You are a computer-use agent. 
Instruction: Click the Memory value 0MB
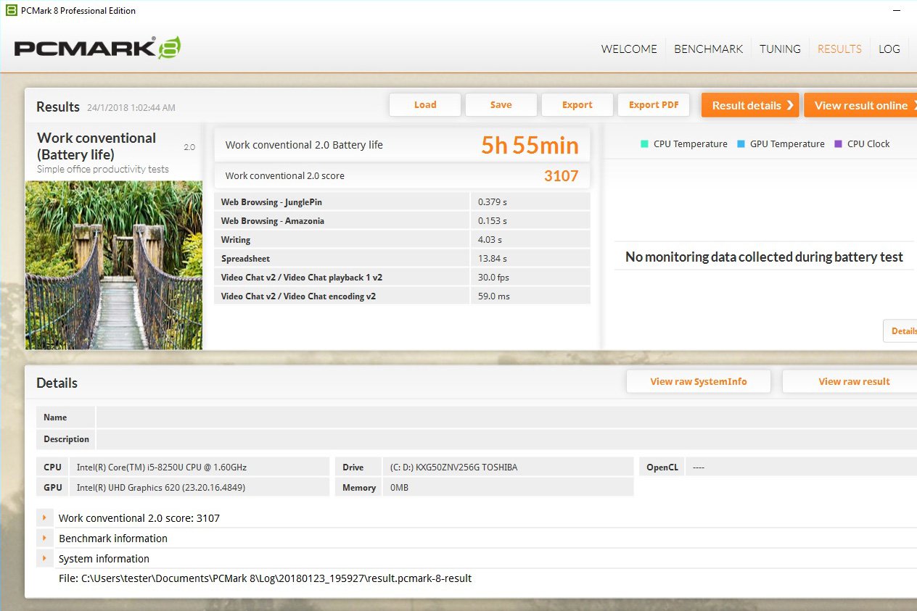[399, 488]
